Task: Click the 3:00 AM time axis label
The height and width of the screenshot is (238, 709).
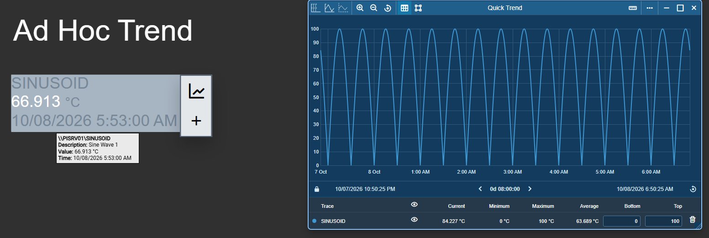Action: coord(512,172)
